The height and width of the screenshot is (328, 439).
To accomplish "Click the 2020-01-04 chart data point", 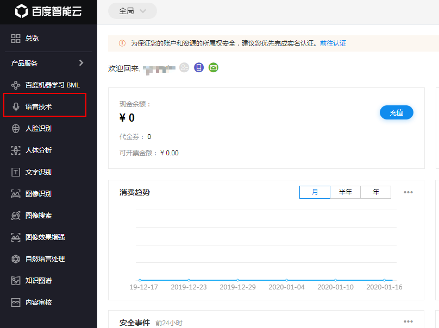I will pyautogui.click(x=286, y=280).
